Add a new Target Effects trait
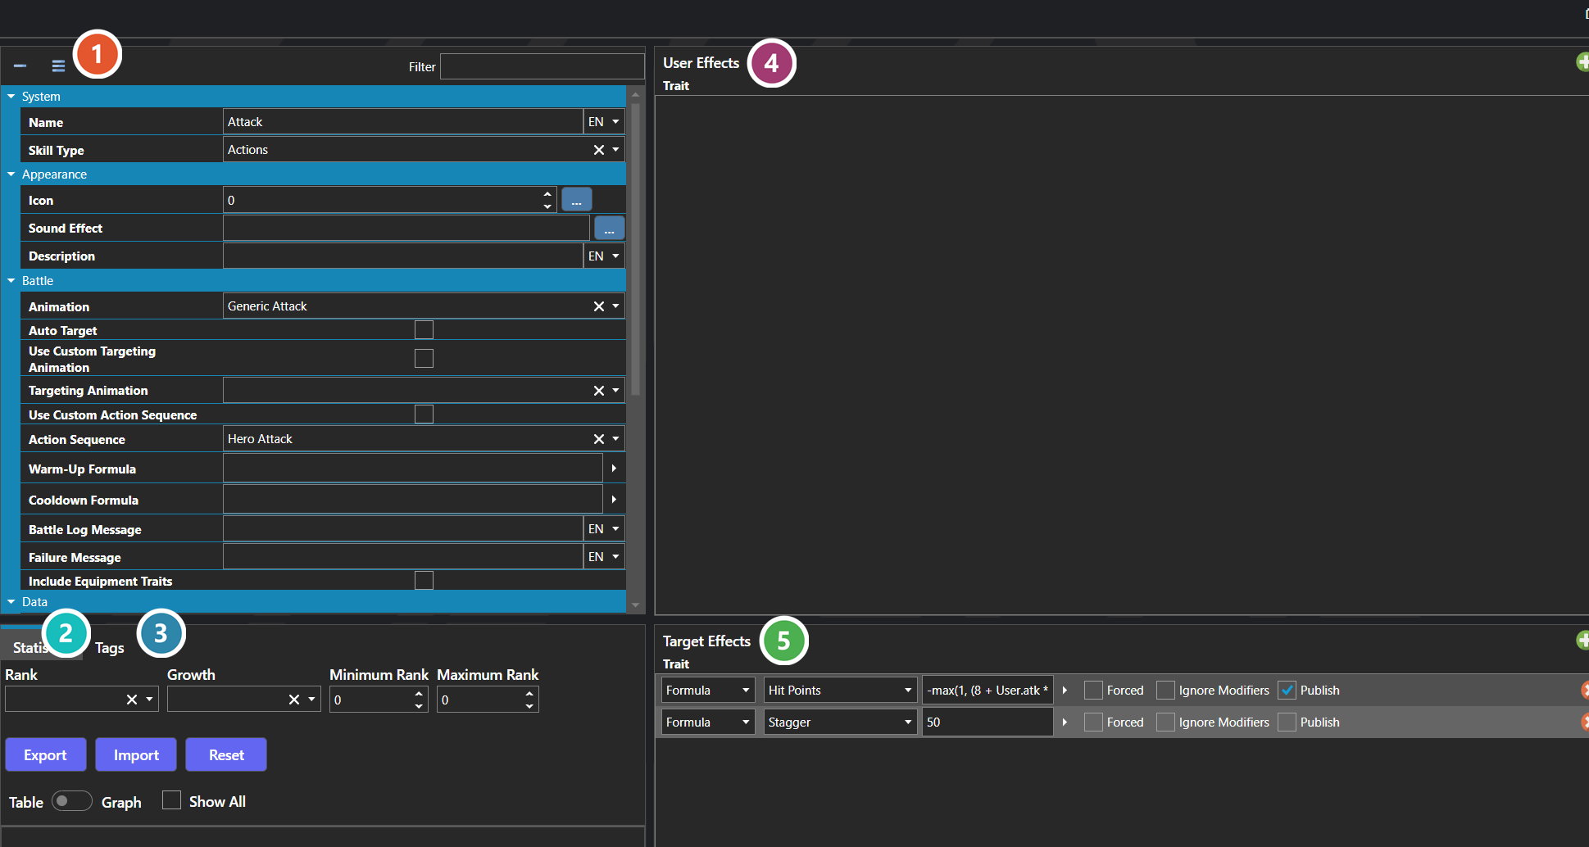Viewport: 1589px width, 847px height. (1583, 640)
